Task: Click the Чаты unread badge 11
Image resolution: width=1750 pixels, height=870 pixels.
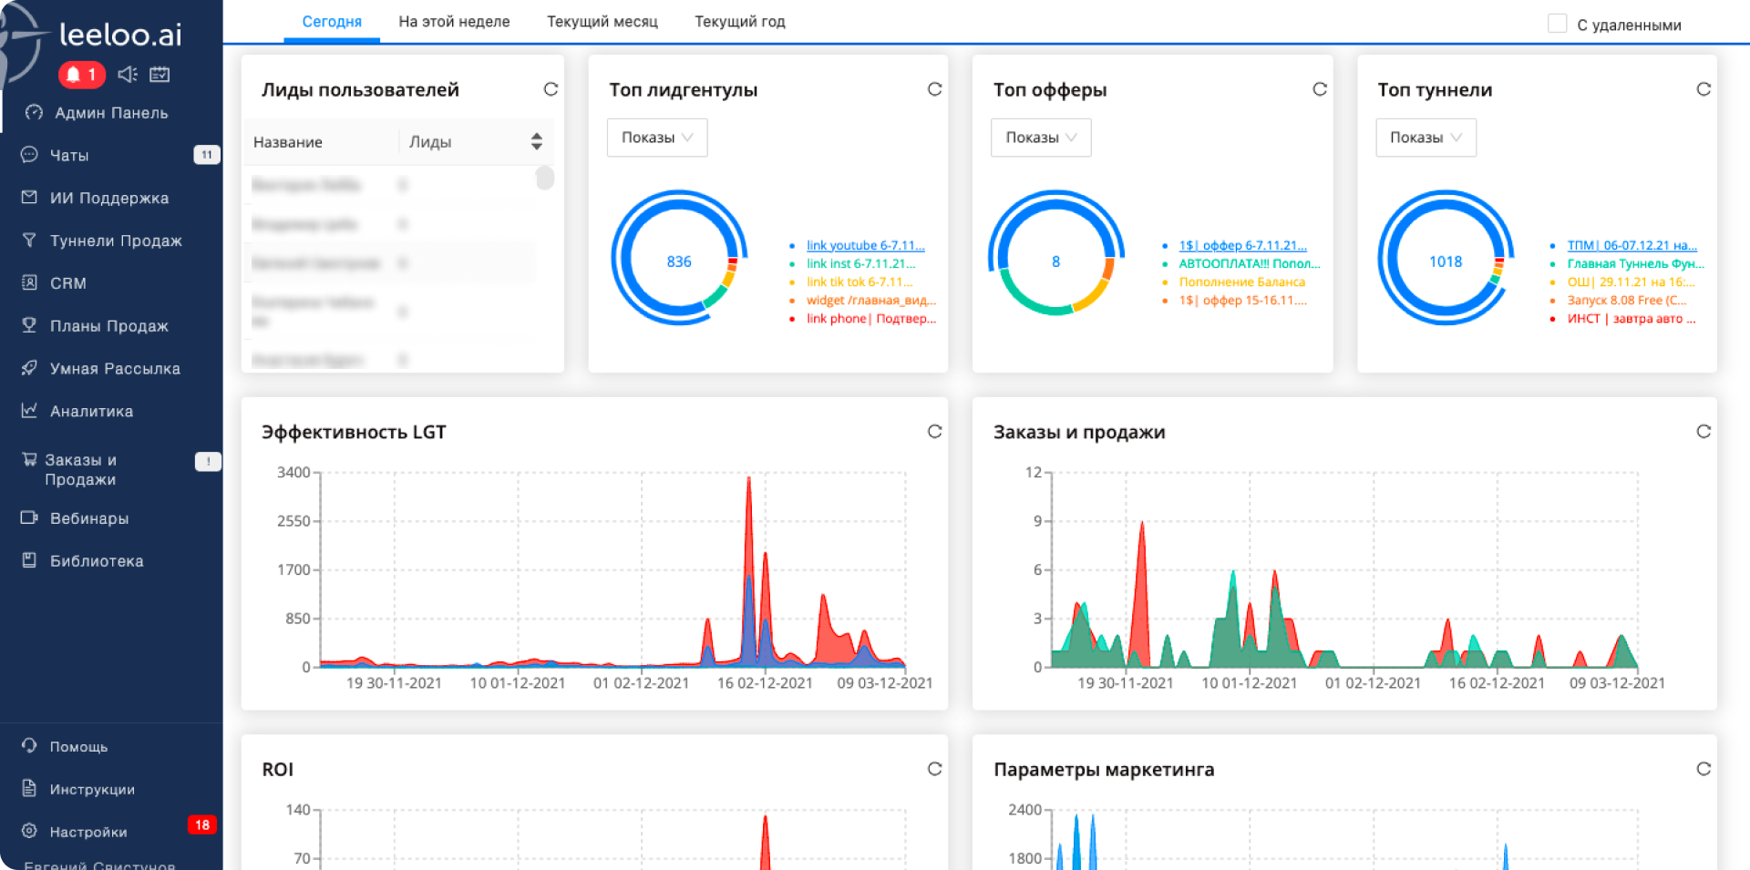Action: [207, 155]
